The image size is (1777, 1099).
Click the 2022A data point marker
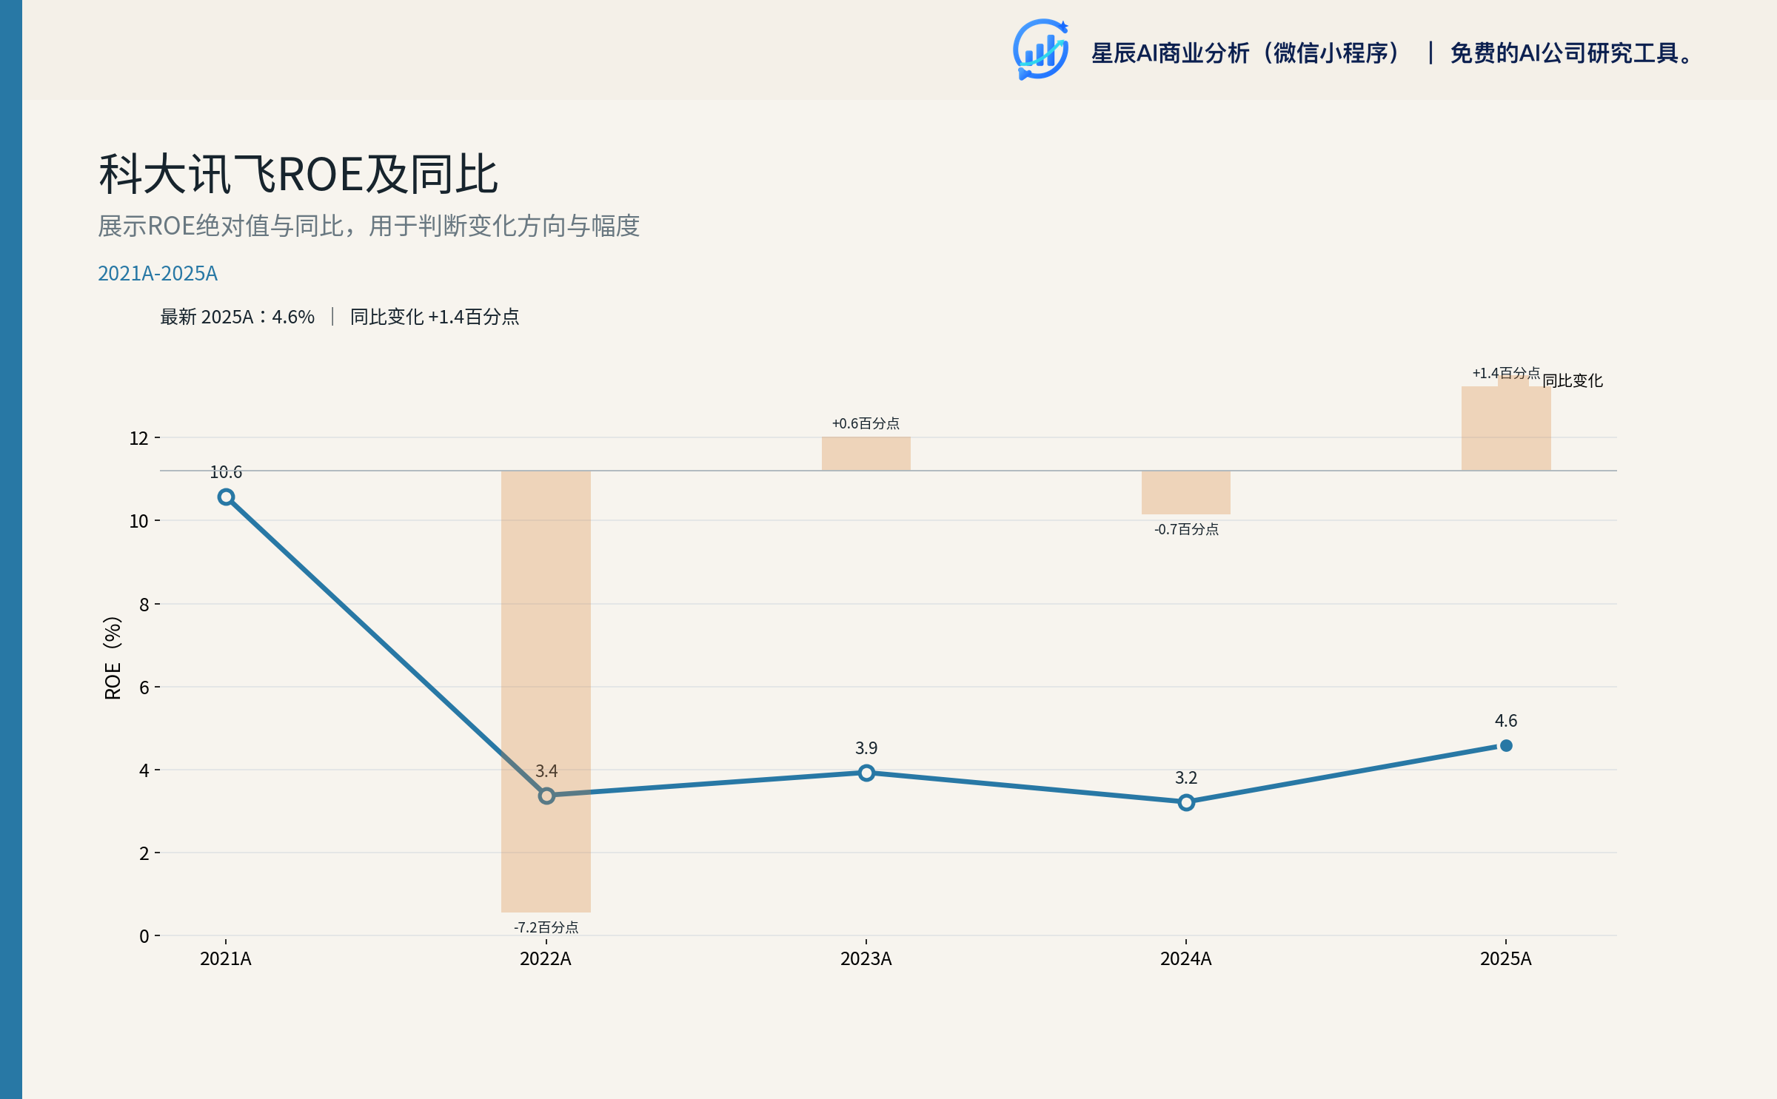click(x=546, y=796)
